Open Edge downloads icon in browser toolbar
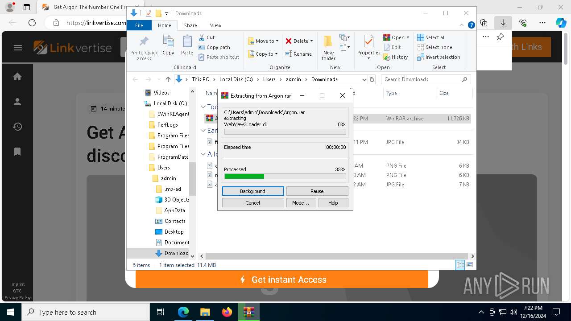This screenshot has height=321, width=571. 503,23
